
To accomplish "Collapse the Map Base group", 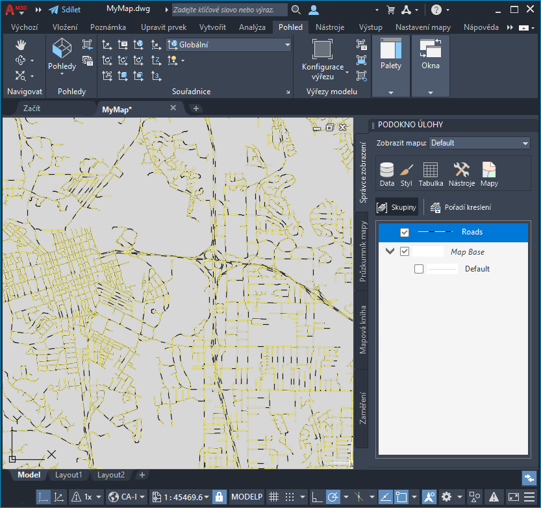I will [390, 252].
